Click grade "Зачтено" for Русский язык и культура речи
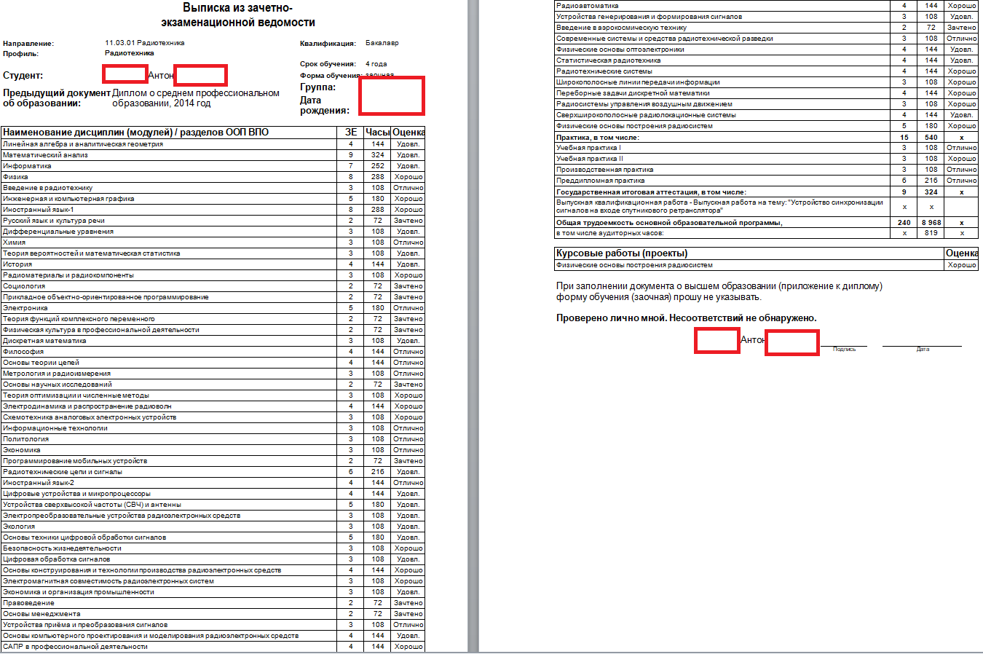 [408, 221]
